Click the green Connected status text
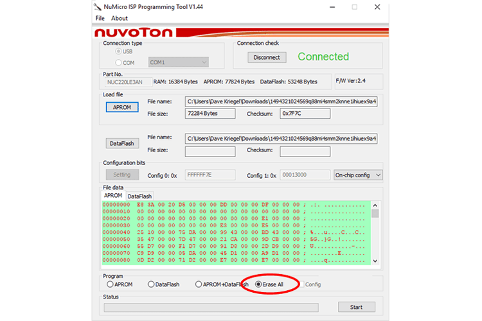The image size is (482, 321). click(323, 56)
